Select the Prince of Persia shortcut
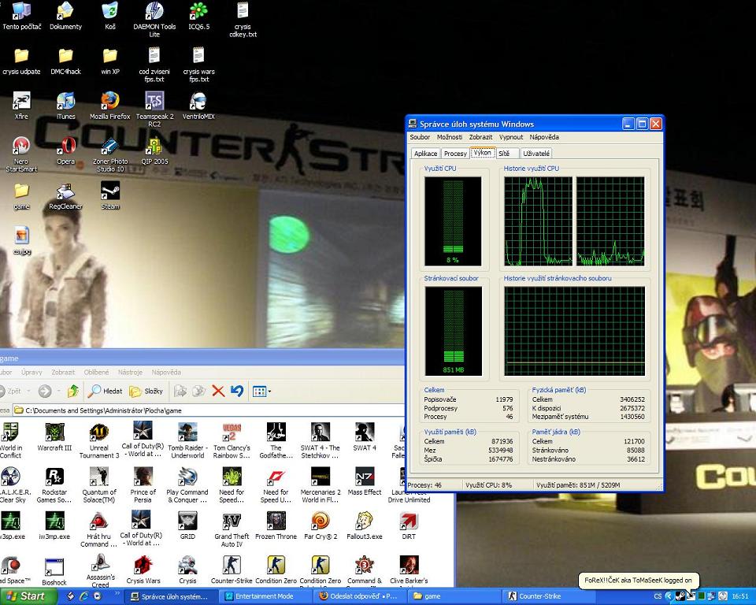Image resolution: width=756 pixels, height=605 pixels. pos(143,485)
